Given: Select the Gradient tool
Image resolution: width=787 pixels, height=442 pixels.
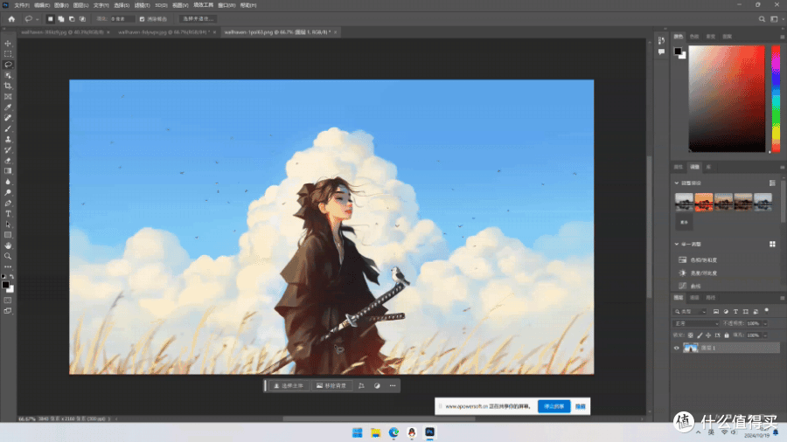Looking at the screenshot, I should click(8, 171).
